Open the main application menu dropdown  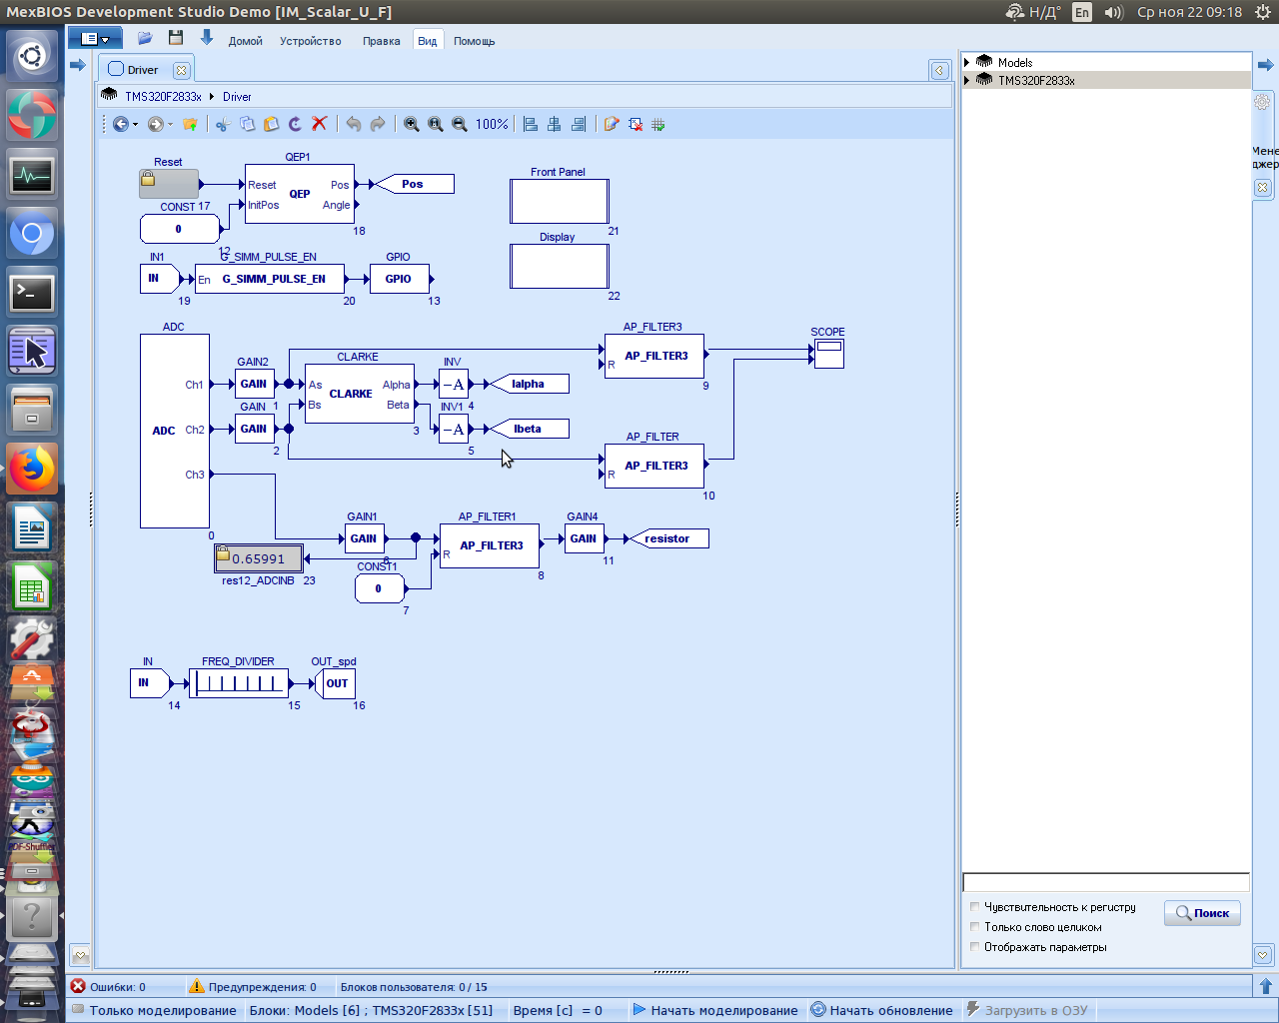pos(95,39)
